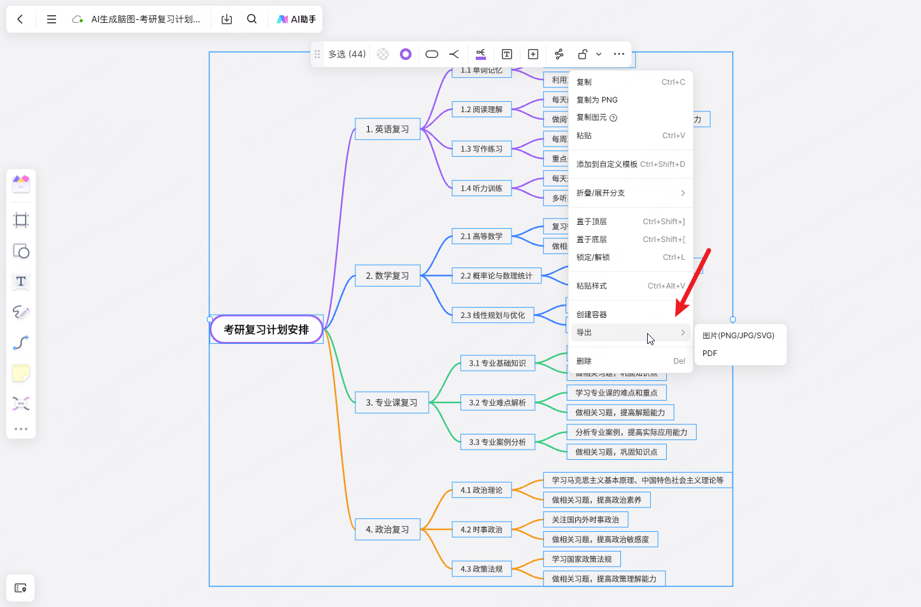Click the add/insert plus-box icon
921x607 pixels.
coord(533,54)
